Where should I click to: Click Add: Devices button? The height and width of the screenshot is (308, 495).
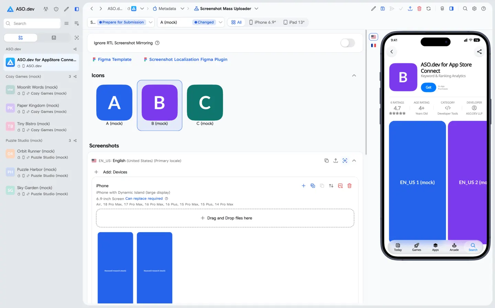(111, 172)
